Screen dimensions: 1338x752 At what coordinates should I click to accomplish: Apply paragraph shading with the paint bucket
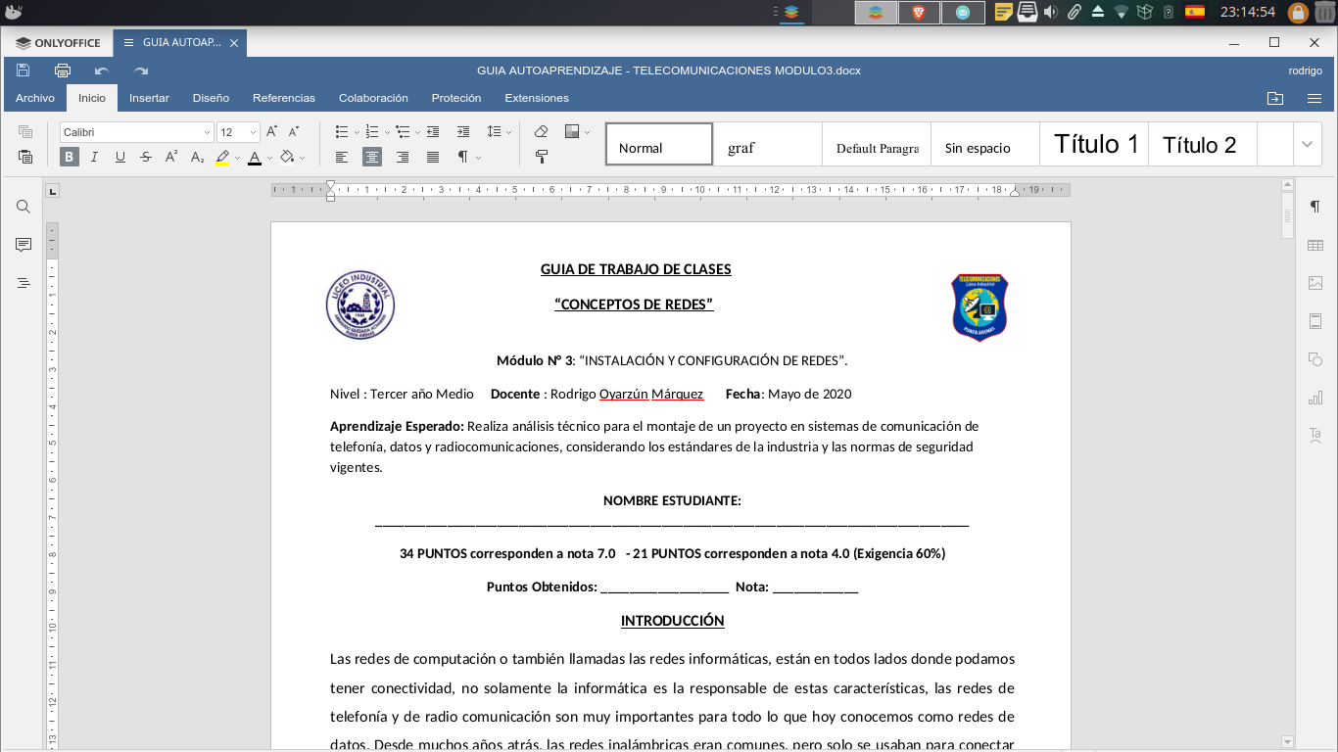pos(287,157)
